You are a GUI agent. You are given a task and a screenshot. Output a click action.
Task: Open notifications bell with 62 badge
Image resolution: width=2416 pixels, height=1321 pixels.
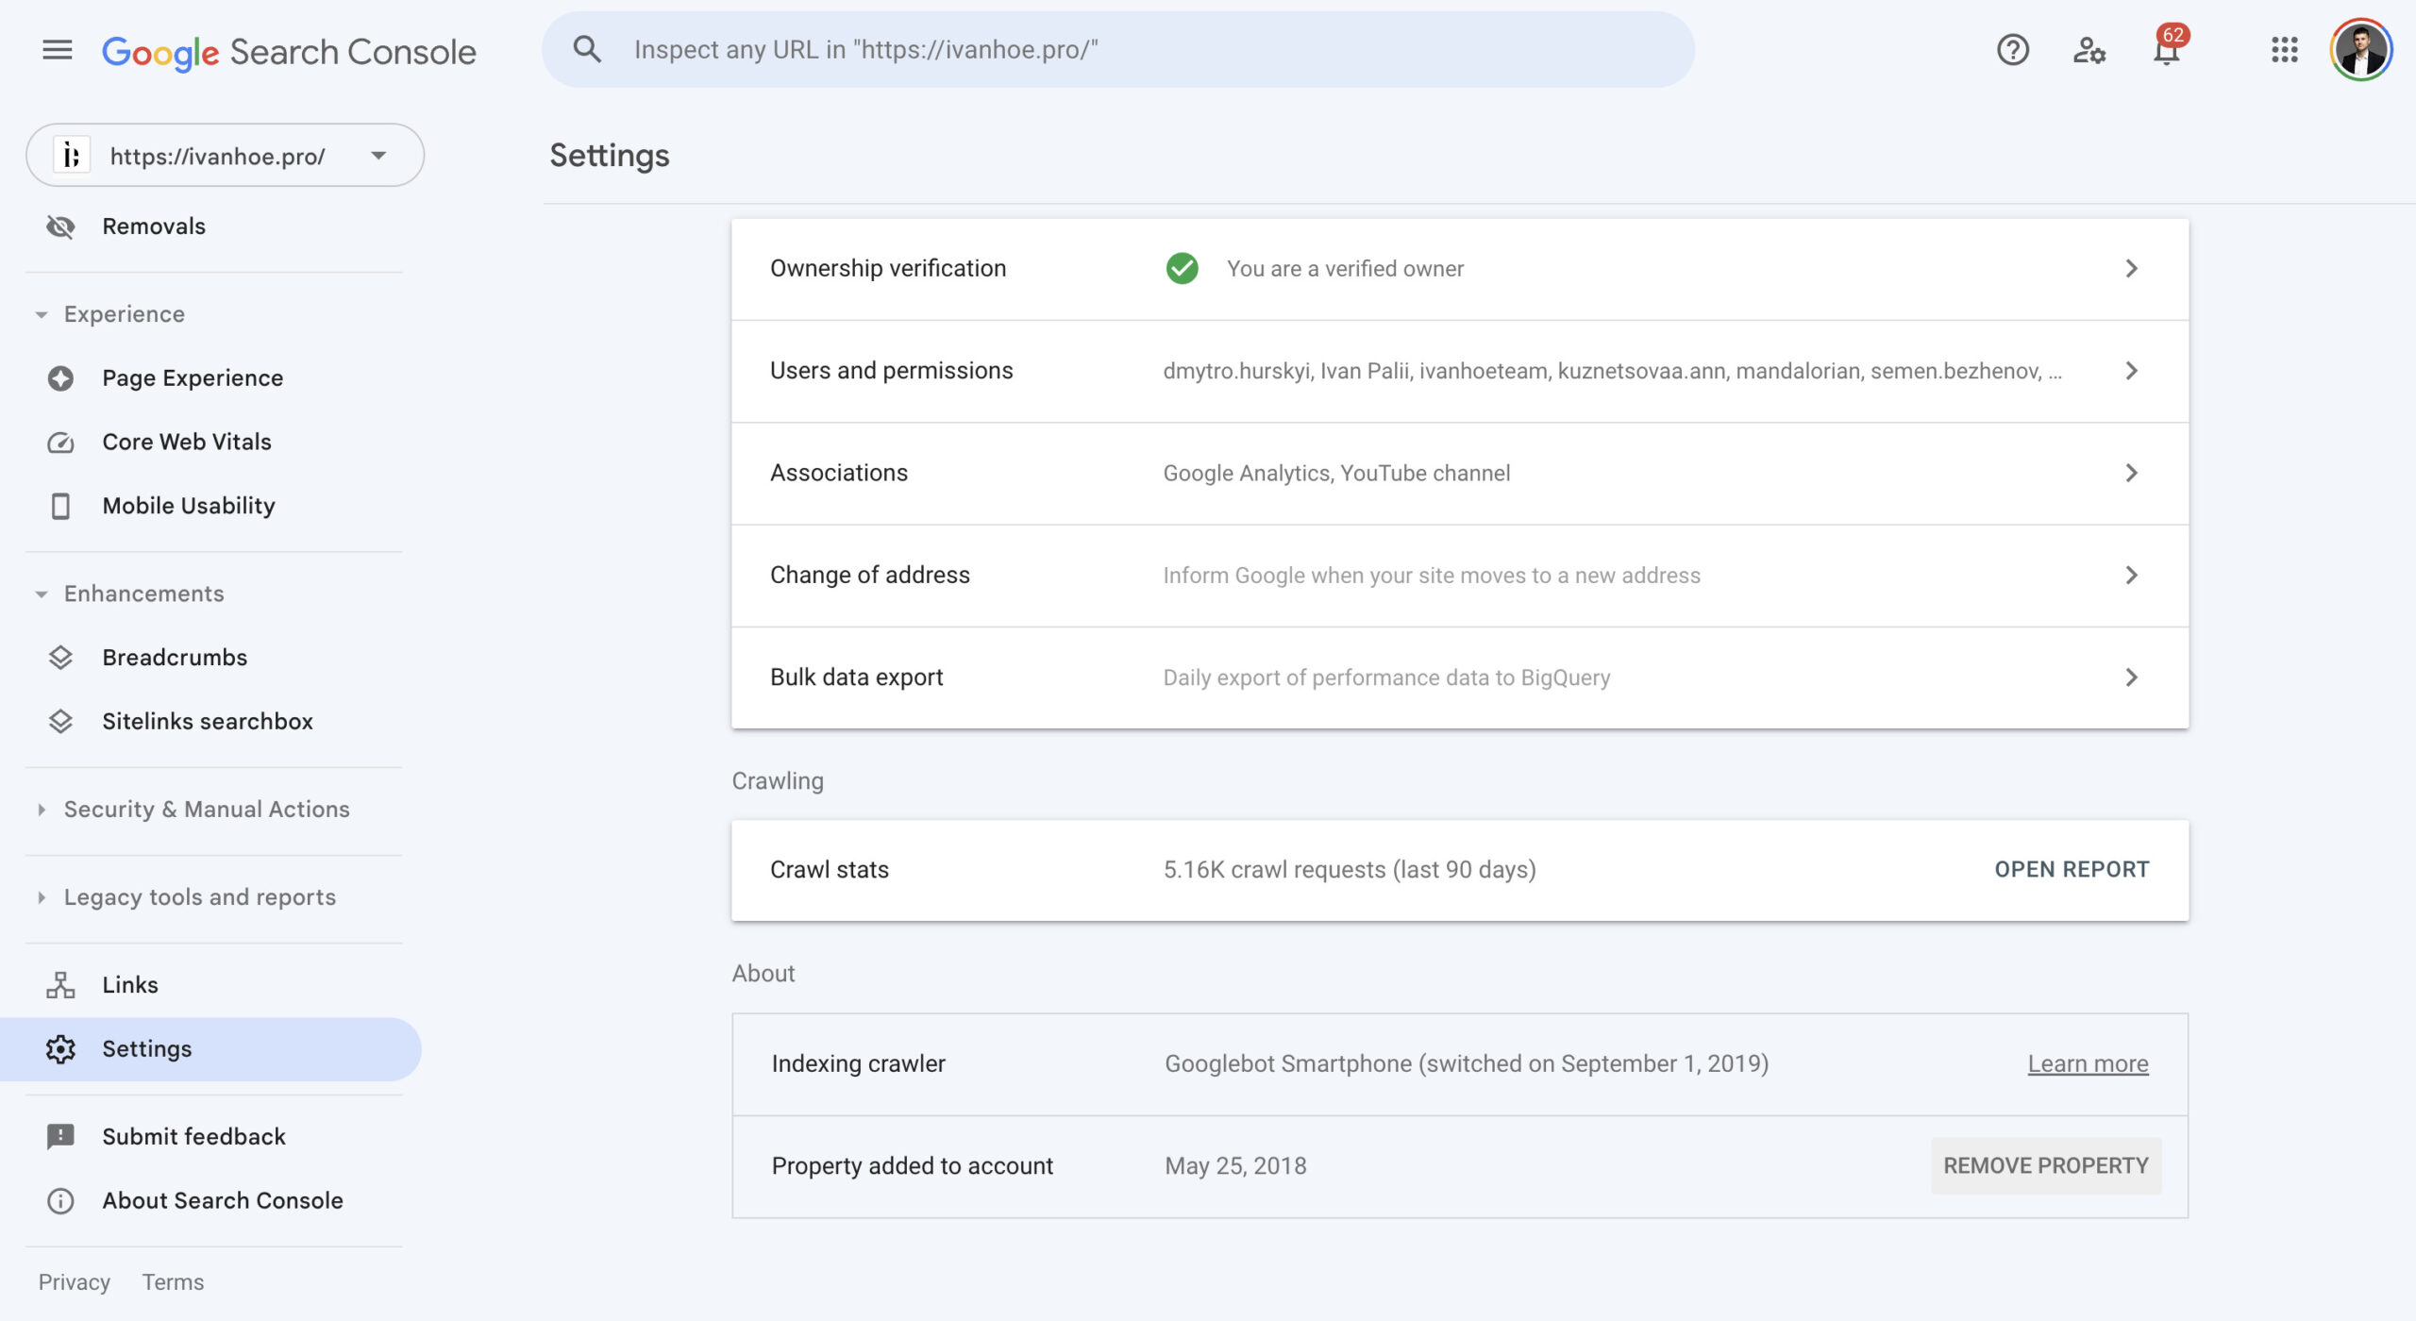point(2166,50)
